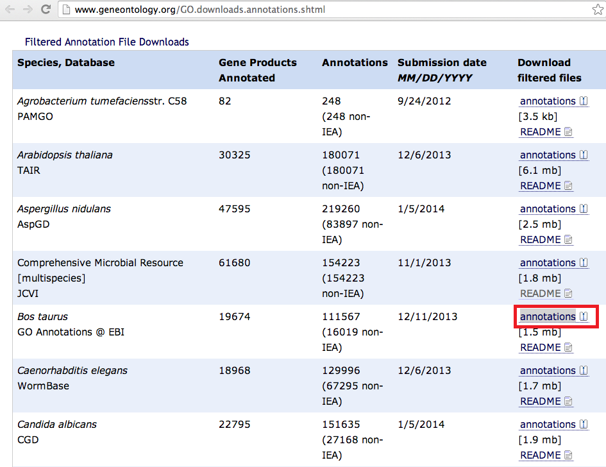Click the browser forward arrow
This screenshot has height=467, width=606.
[x=28, y=10]
